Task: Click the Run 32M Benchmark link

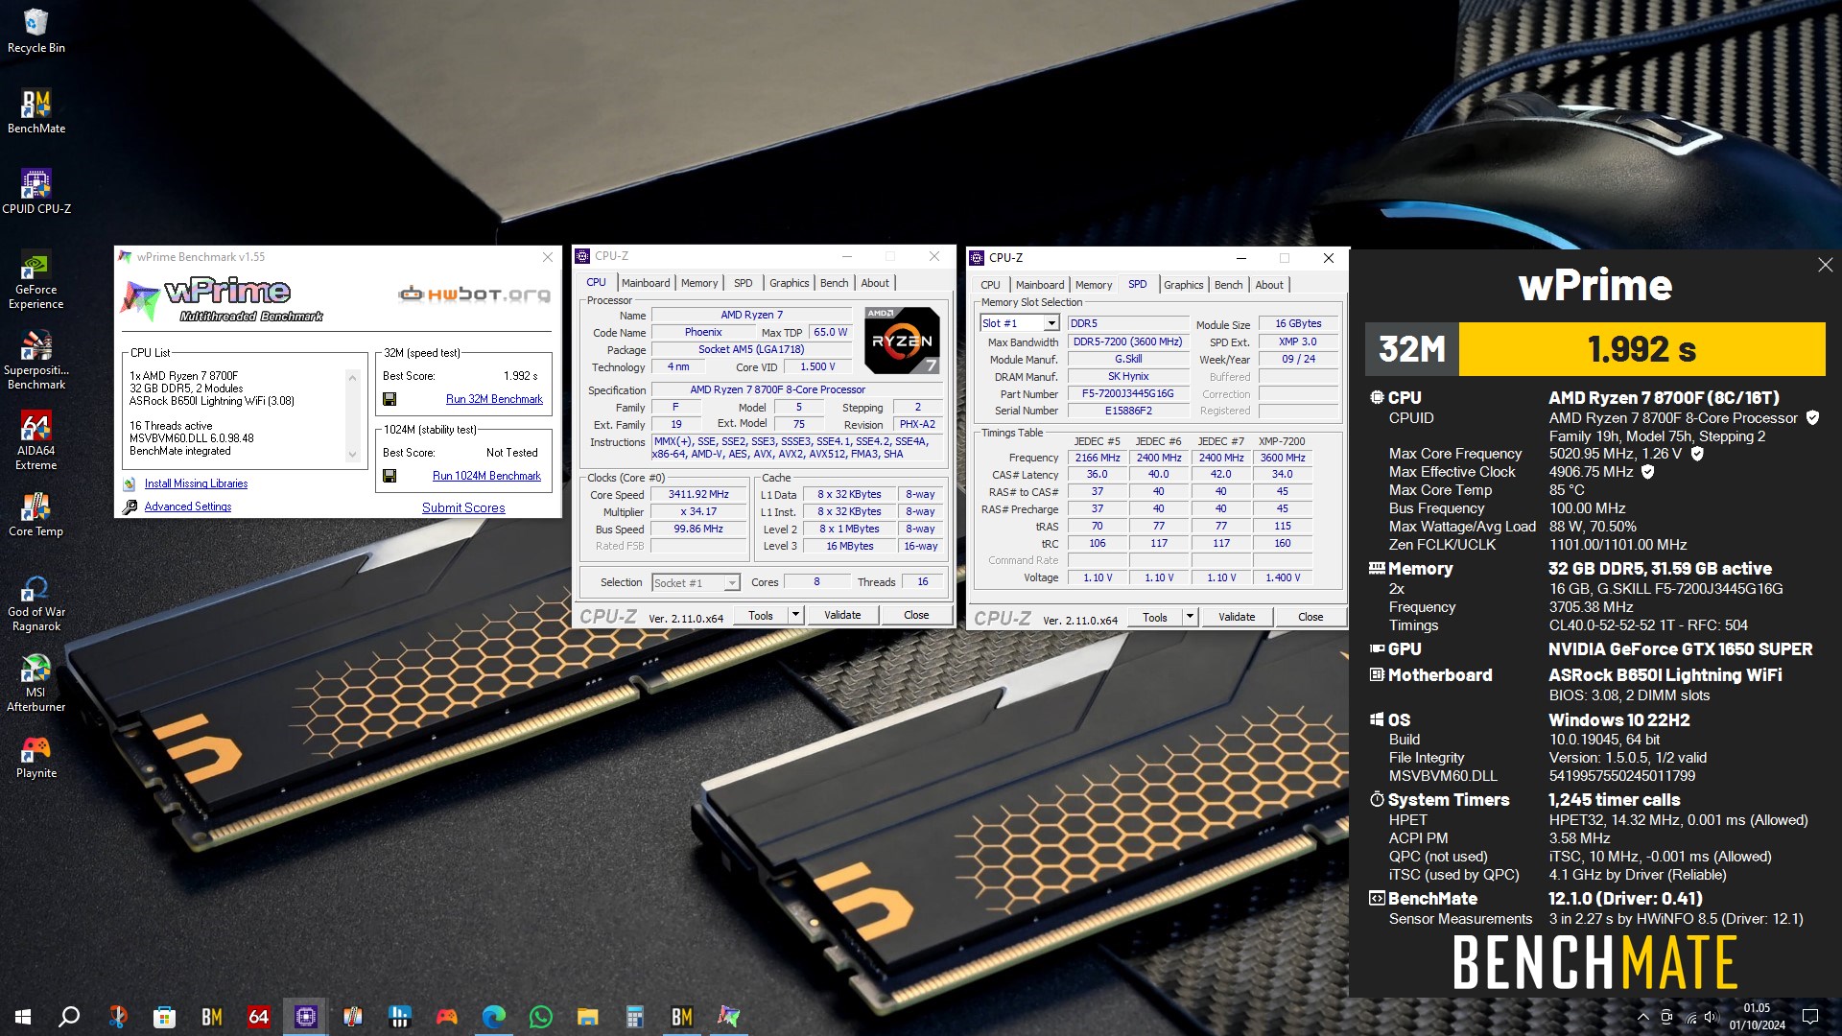Action: 494,399
